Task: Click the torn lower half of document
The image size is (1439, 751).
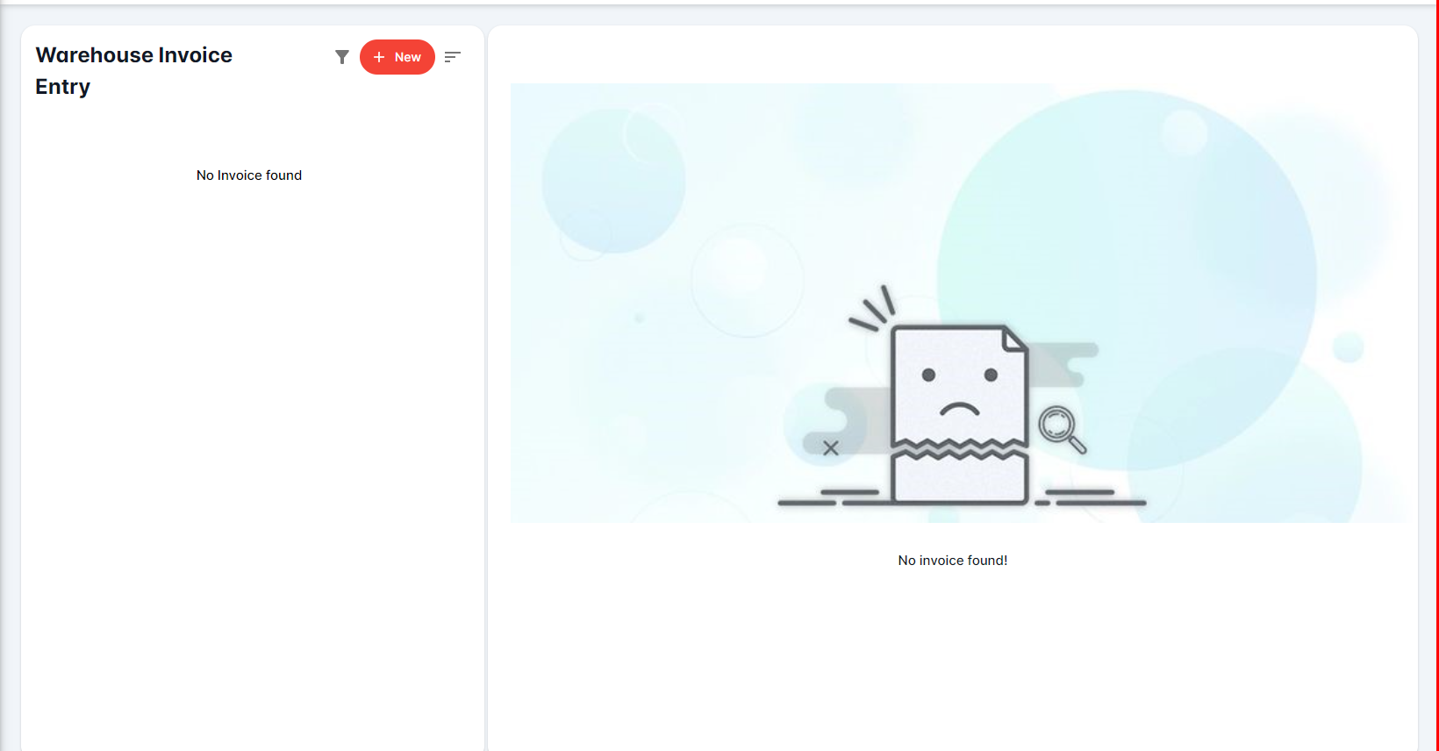Action: 959,479
